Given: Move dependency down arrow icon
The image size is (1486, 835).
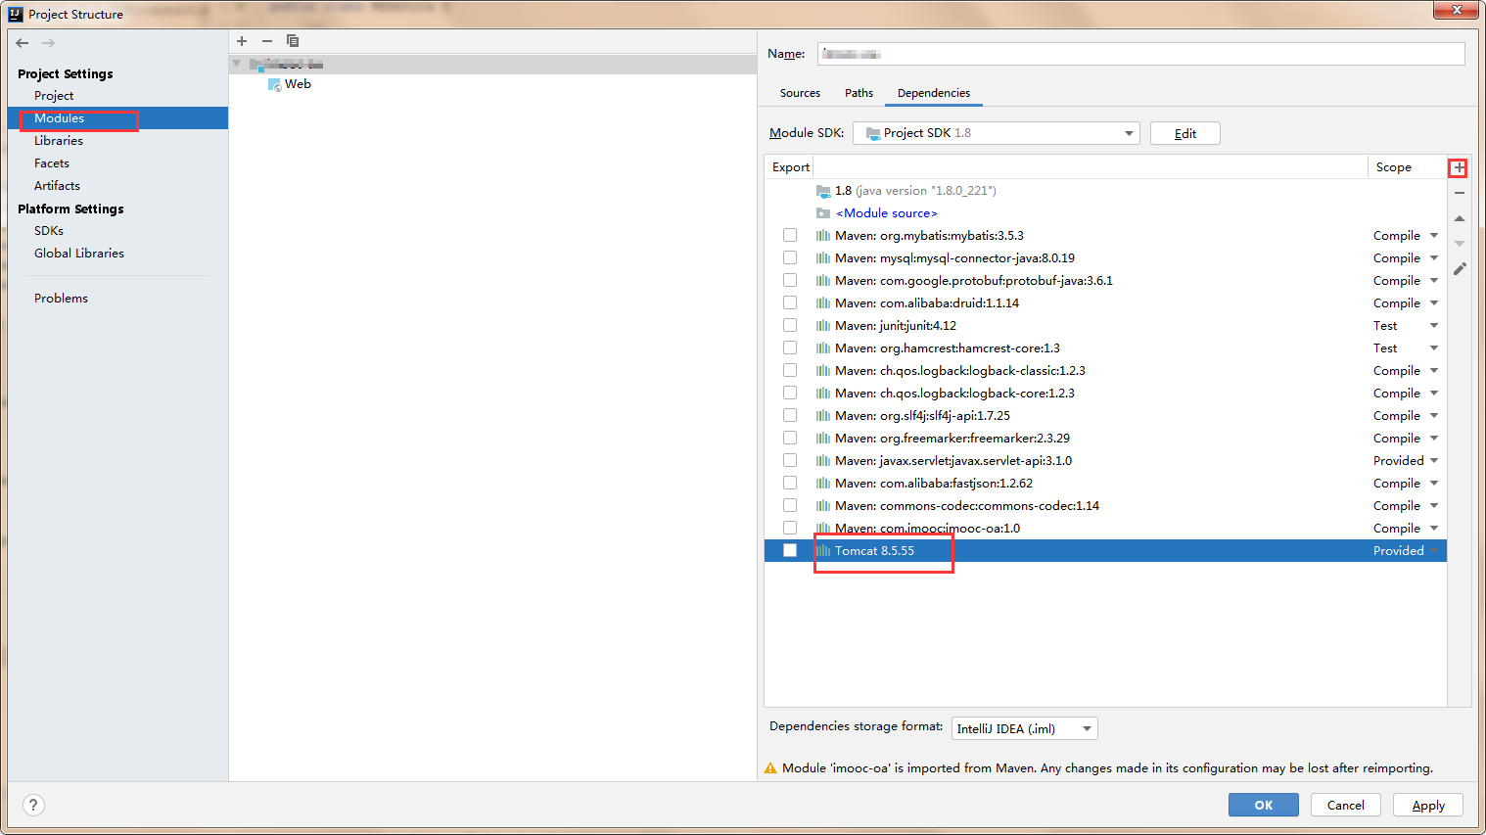Looking at the screenshot, I should coord(1460,244).
